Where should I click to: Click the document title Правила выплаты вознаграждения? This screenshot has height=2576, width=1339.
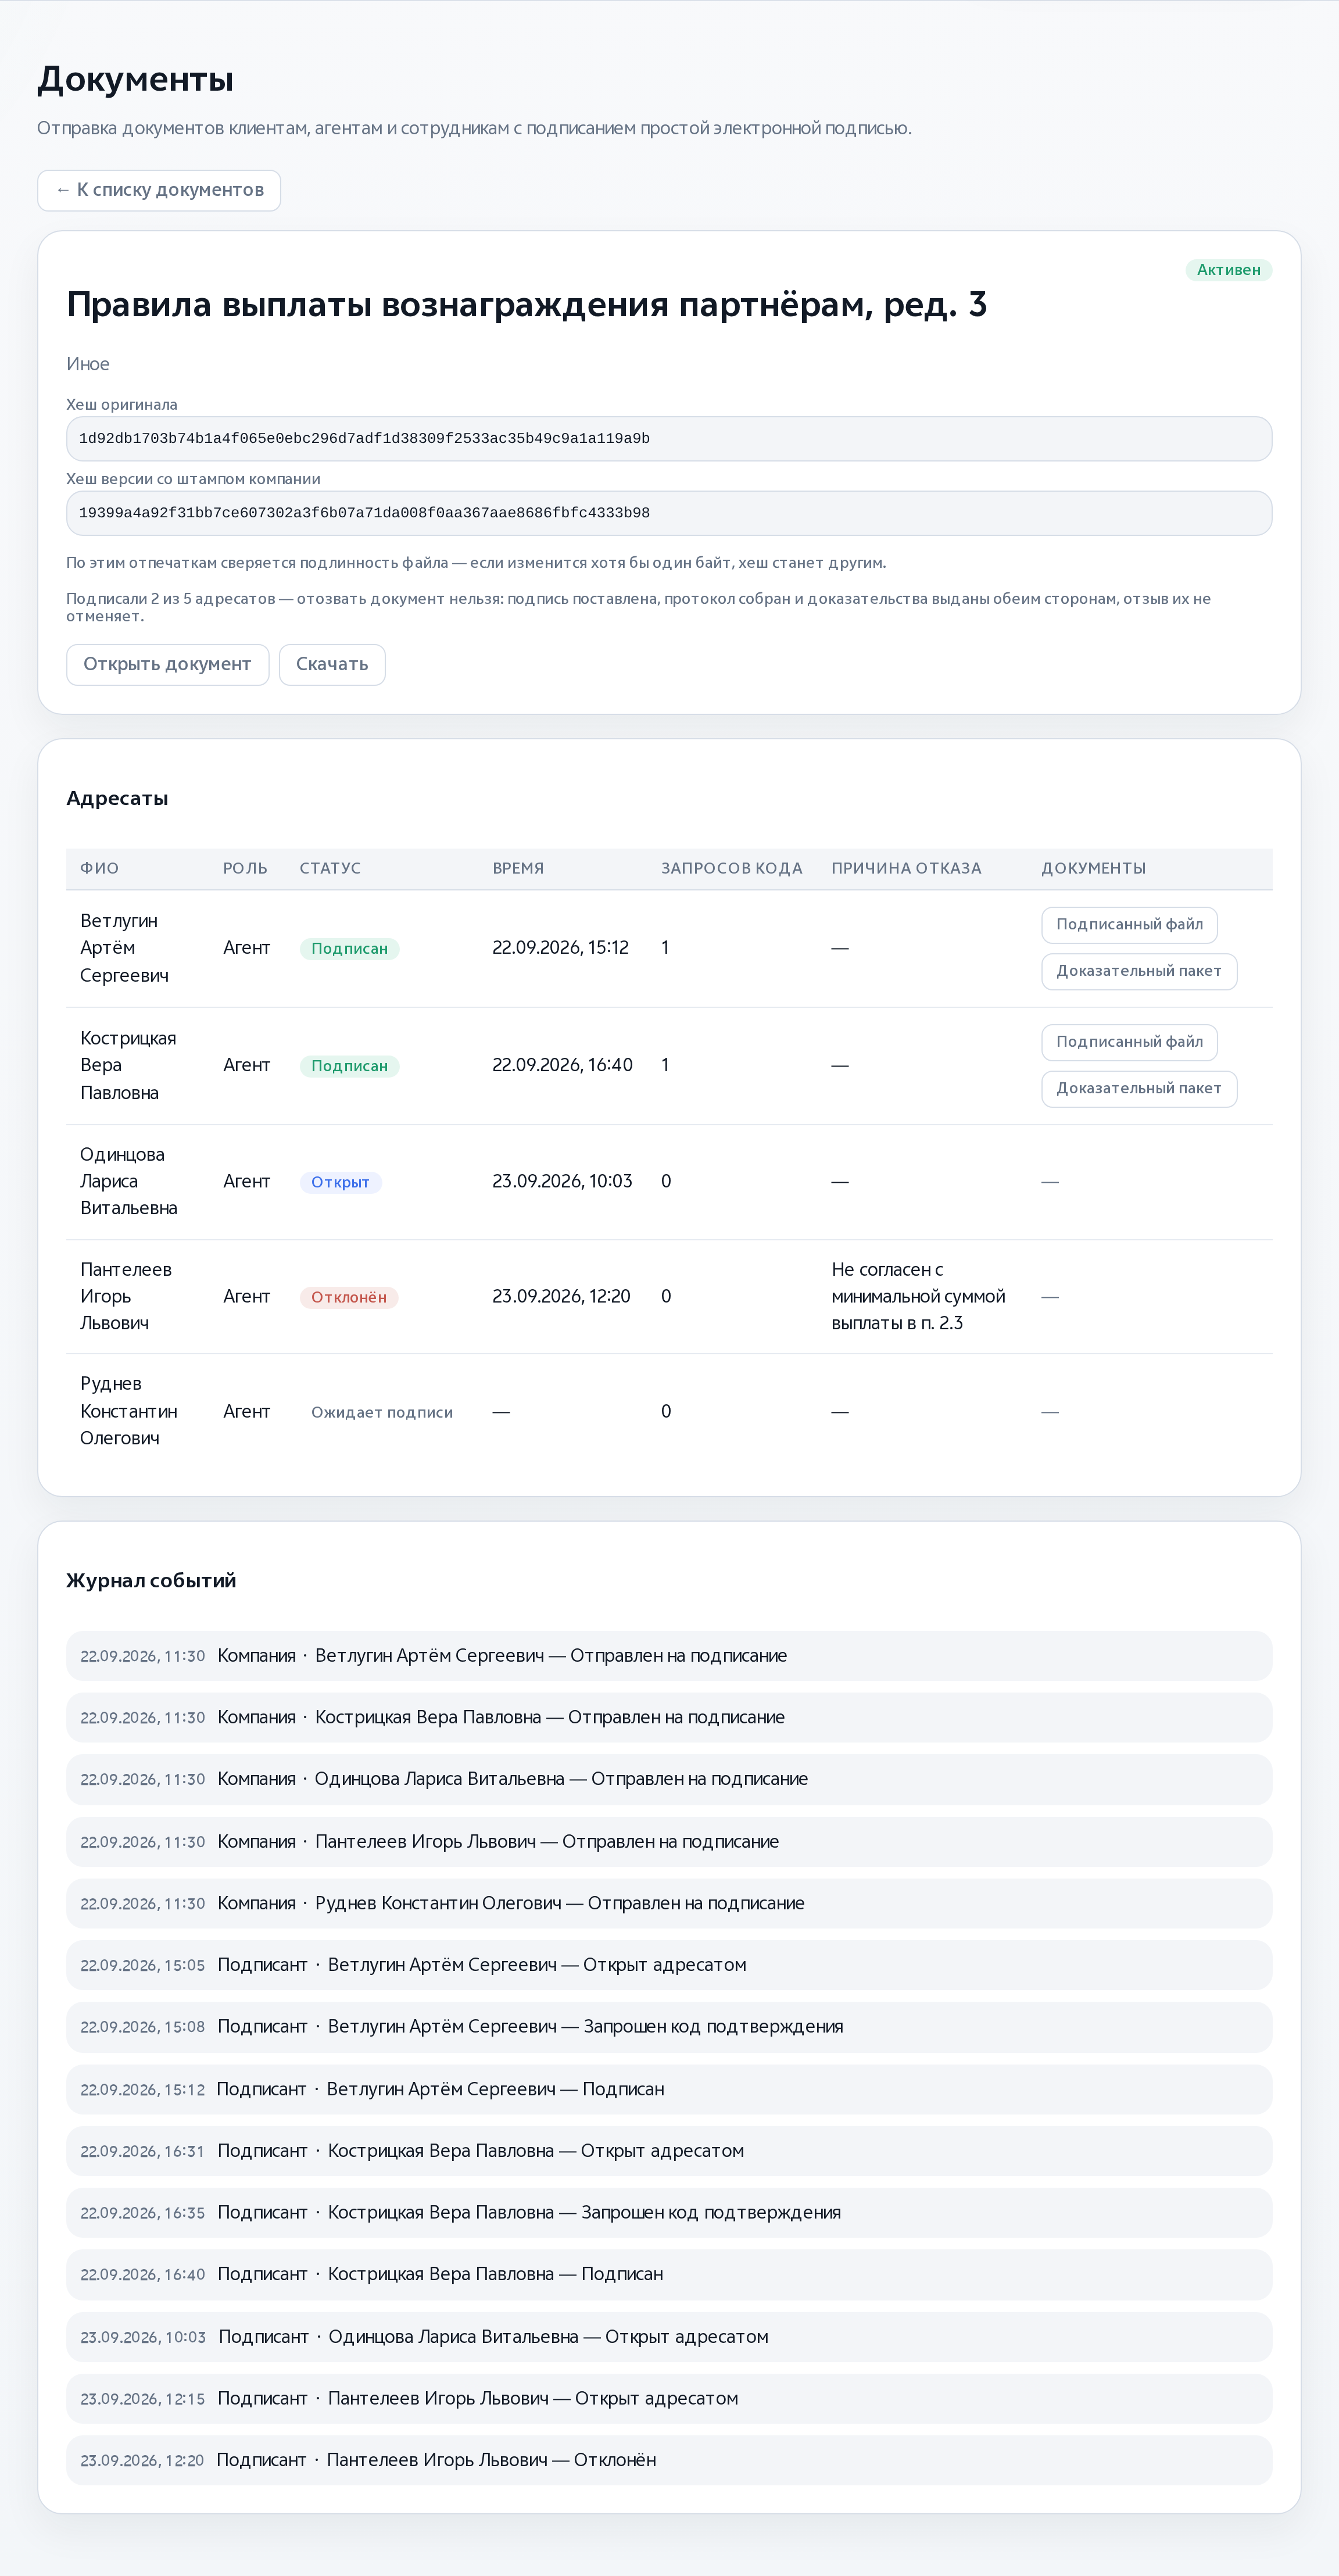(x=526, y=305)
